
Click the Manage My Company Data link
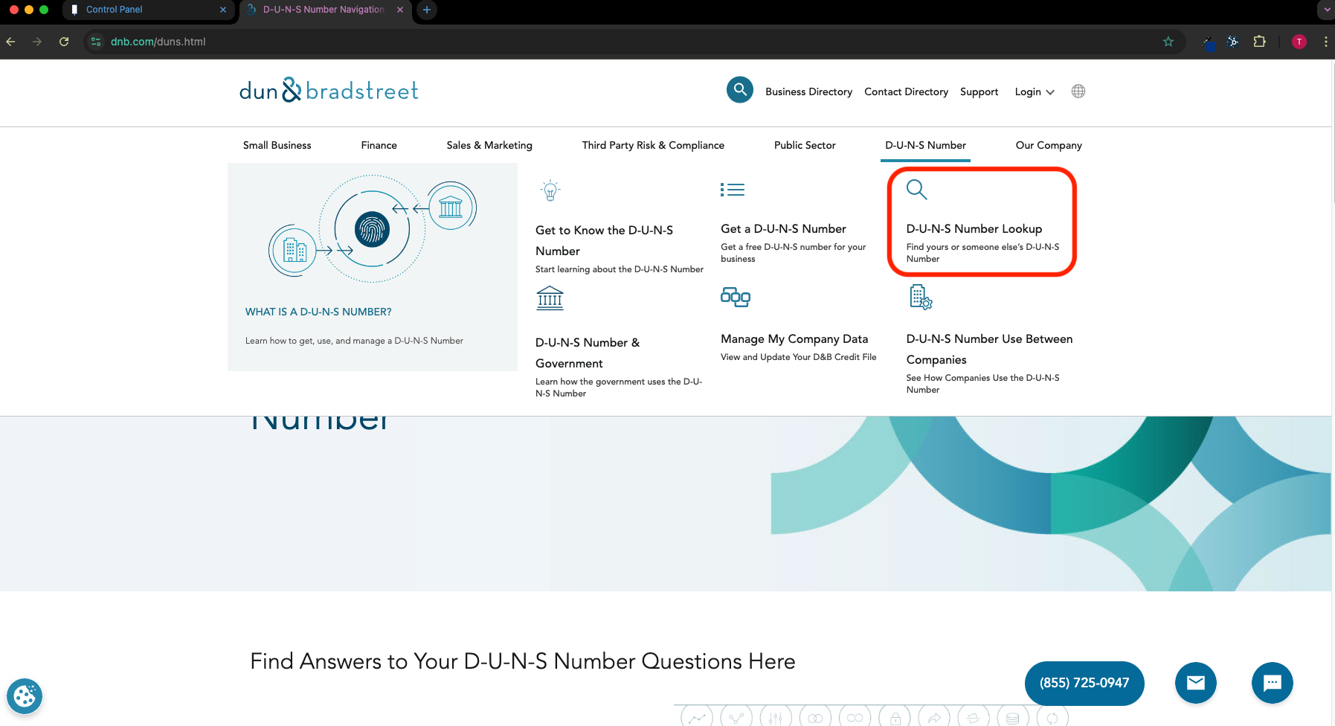794,339
